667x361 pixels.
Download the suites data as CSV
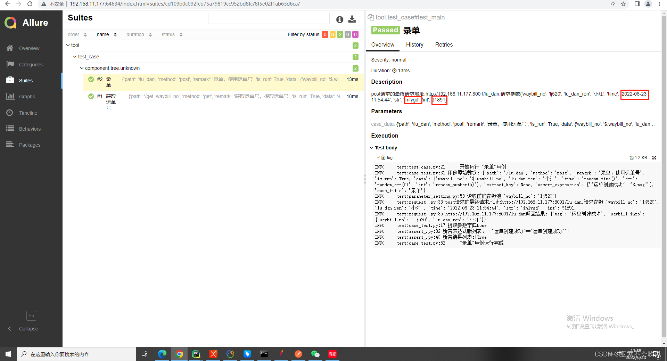(x=352, y=19)
